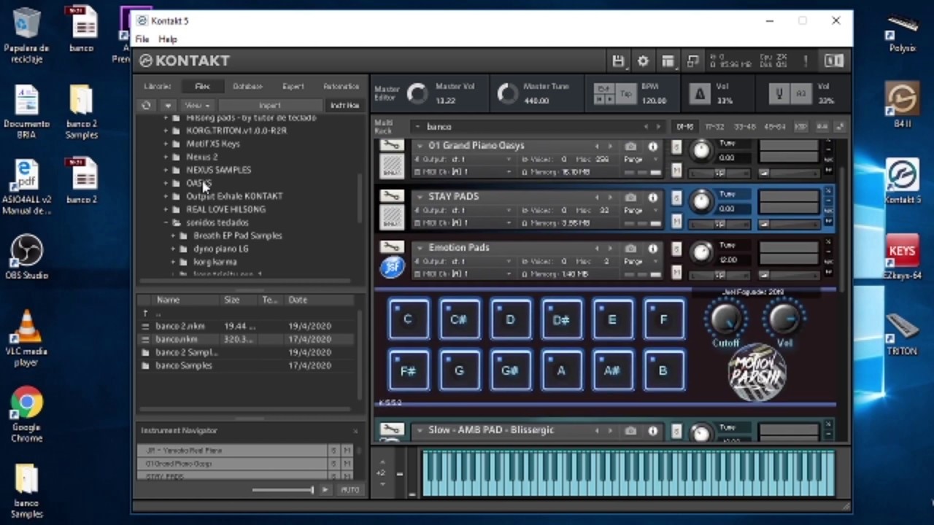Click the Motion Parshi logo
Screen dimensions: 934x525
(x=757, y=373)
